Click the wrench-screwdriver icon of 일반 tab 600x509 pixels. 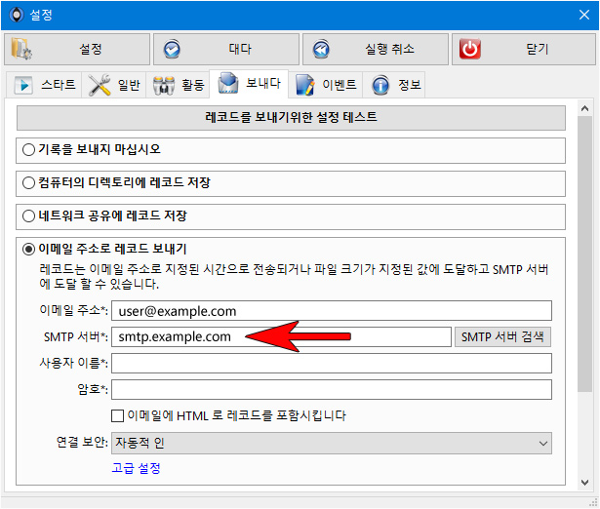point(100,85)
